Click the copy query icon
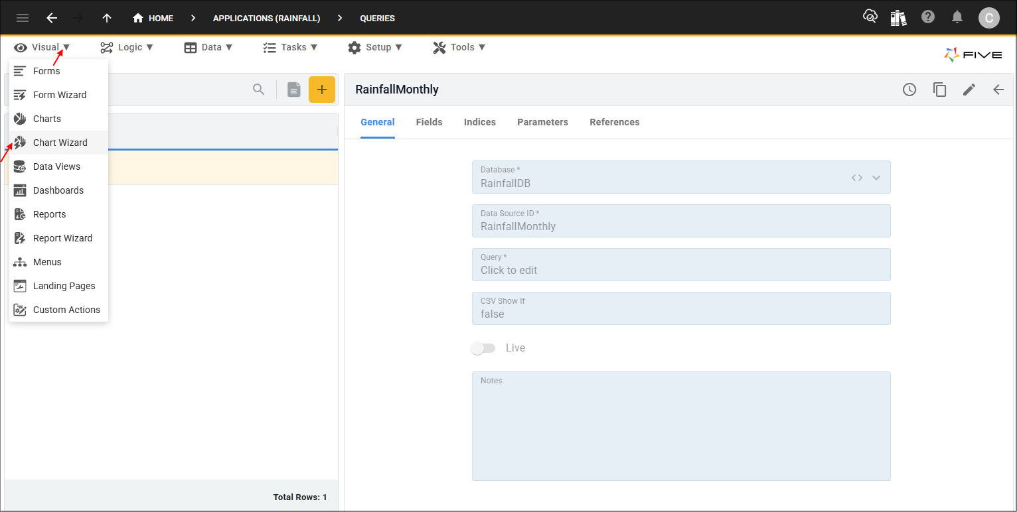The image size is (1017, 512). point(939,90)
